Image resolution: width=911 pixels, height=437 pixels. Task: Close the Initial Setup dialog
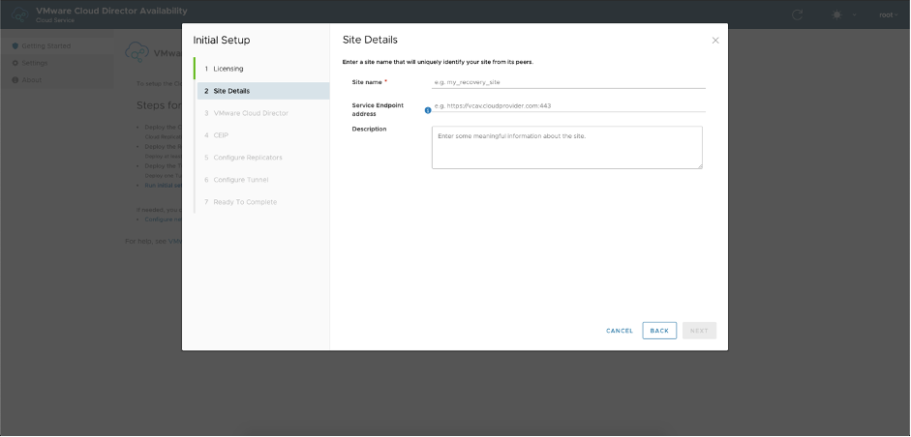pyautogui.click(x=715, y=41)
